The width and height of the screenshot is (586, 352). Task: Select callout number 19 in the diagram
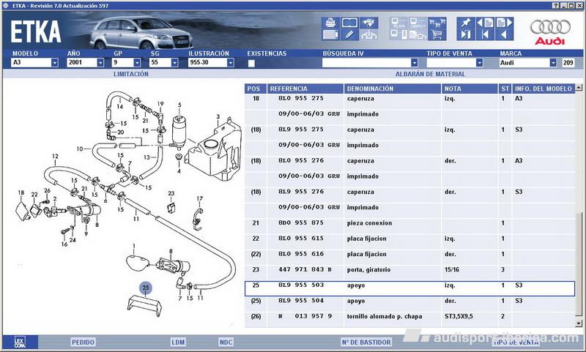tap(160, 104)
